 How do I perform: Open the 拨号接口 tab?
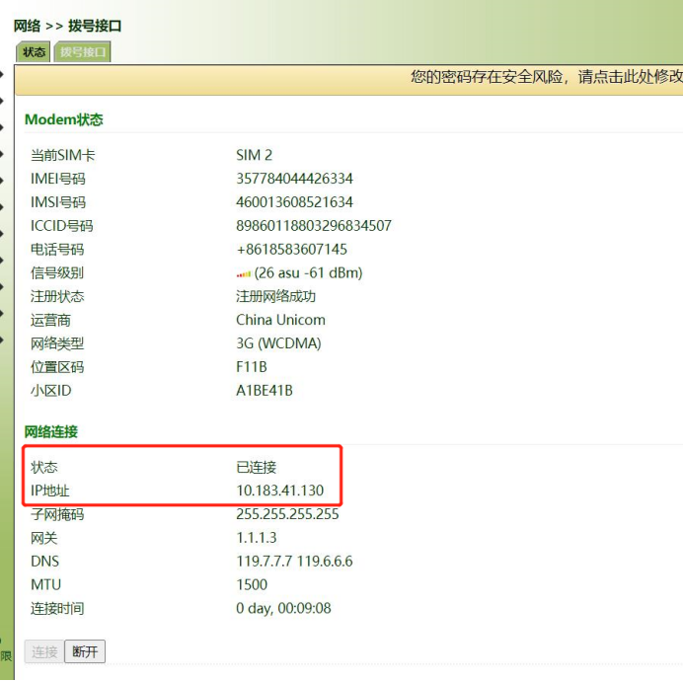tap(82, 52)
